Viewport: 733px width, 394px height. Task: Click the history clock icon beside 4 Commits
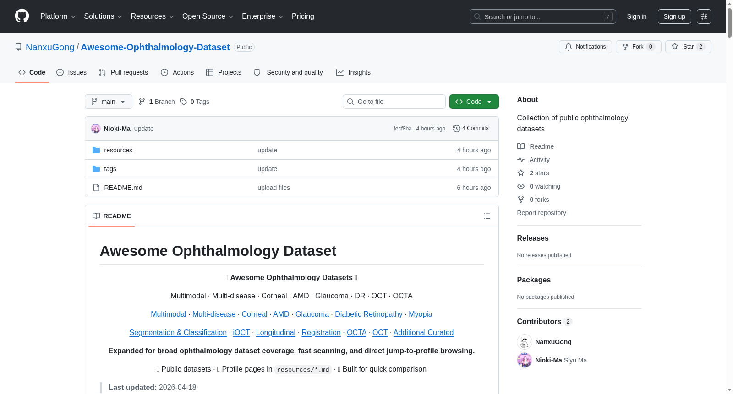coord(456,129)
